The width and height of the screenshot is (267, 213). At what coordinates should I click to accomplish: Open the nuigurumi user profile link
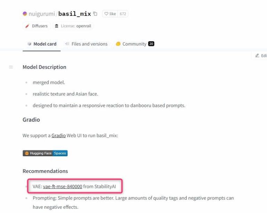(x=41, y=14)
